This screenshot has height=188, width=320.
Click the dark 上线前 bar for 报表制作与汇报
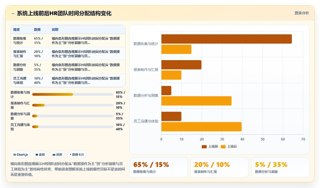182,65
